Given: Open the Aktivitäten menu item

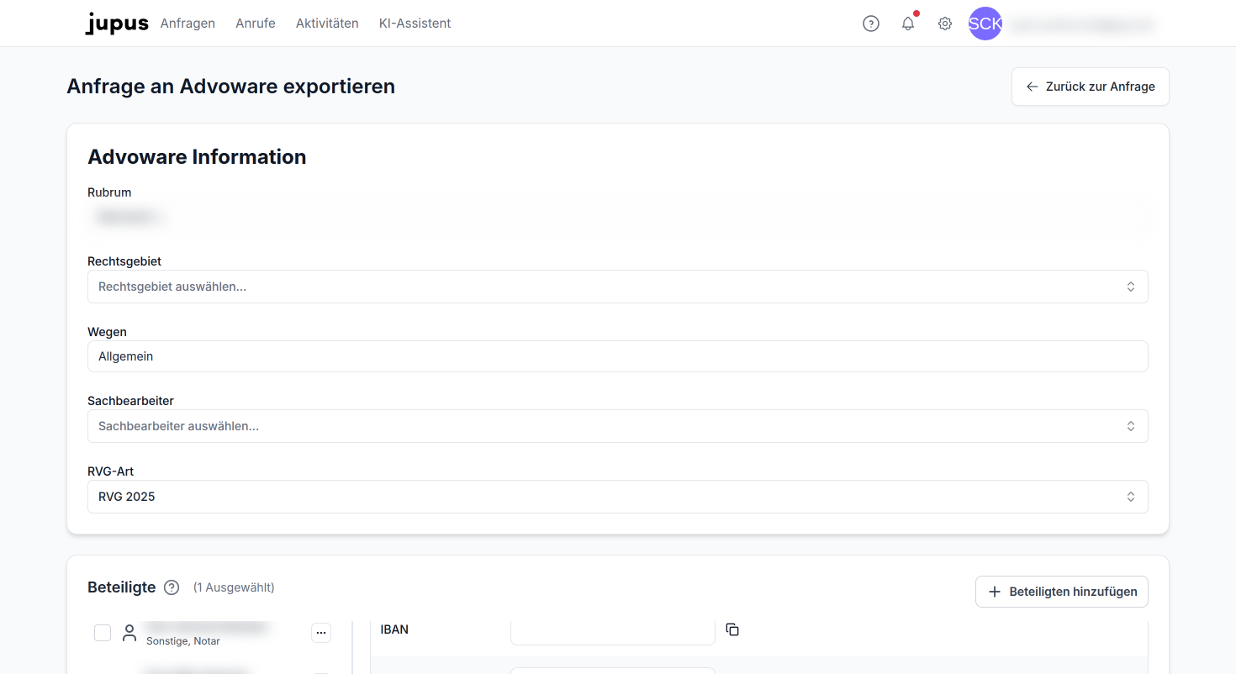Looking at the screenshot, I should point(327,24).
